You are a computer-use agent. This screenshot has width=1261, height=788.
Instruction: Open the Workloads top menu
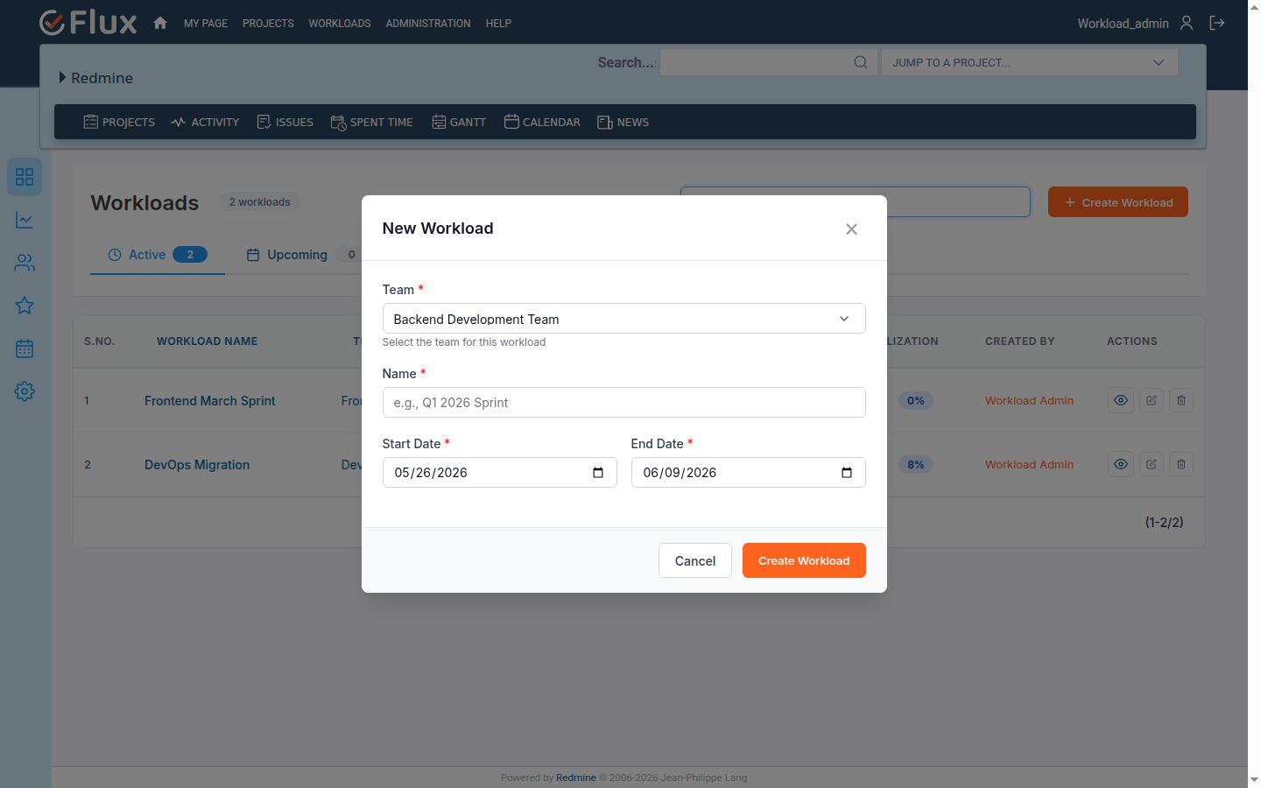point(340,24)
